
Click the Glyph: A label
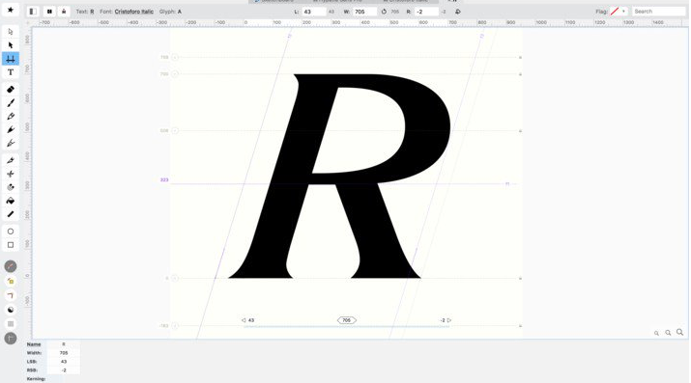click(170, 12)
